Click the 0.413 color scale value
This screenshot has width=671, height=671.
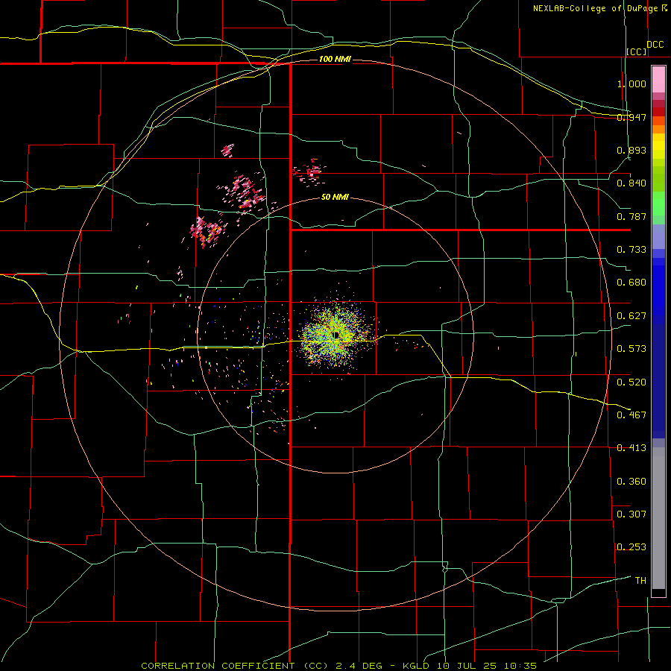tap(631, 447)
